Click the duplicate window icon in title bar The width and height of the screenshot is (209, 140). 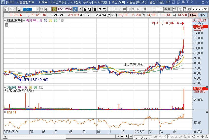(x=178, y=2)
